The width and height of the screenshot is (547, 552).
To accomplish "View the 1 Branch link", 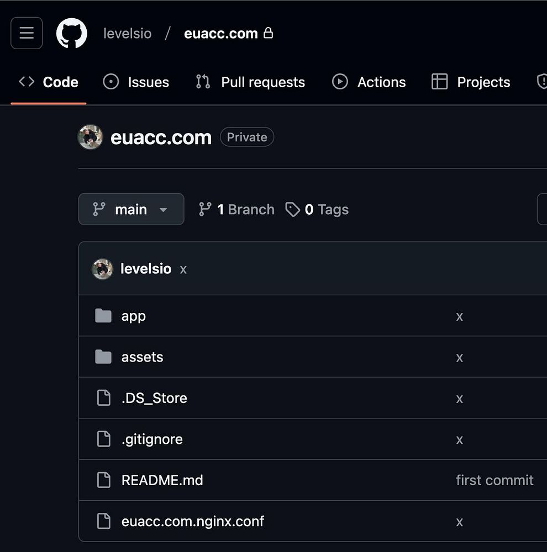I will coord(236,209).
